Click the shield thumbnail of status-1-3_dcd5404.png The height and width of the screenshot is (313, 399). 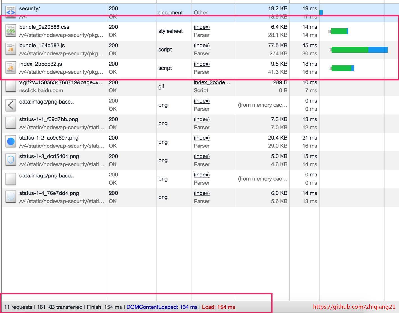click(11, 160)
